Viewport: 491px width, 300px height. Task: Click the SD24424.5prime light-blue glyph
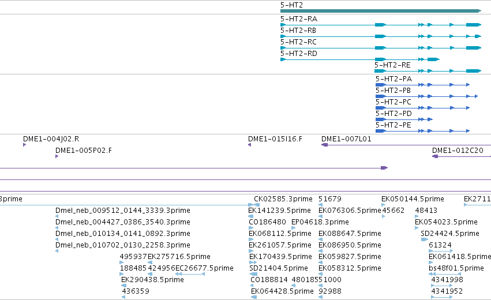point(424,239)
